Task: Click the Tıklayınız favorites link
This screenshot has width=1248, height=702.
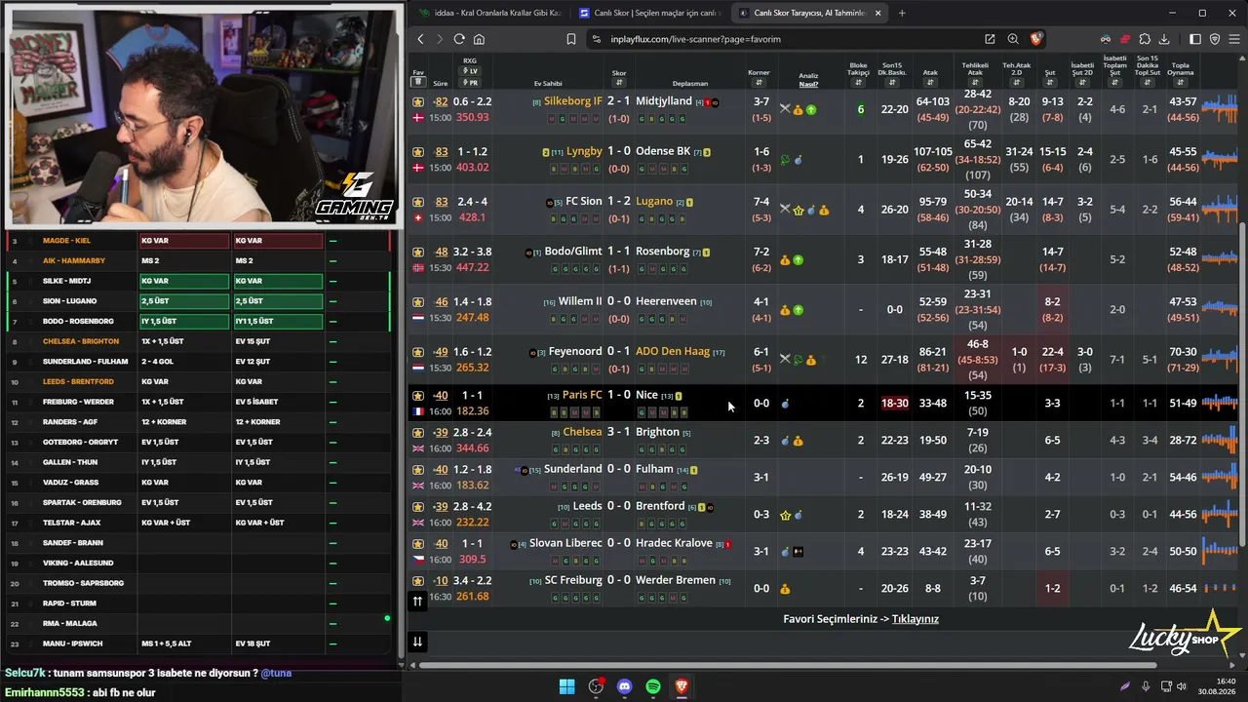Action: [916, 619]
